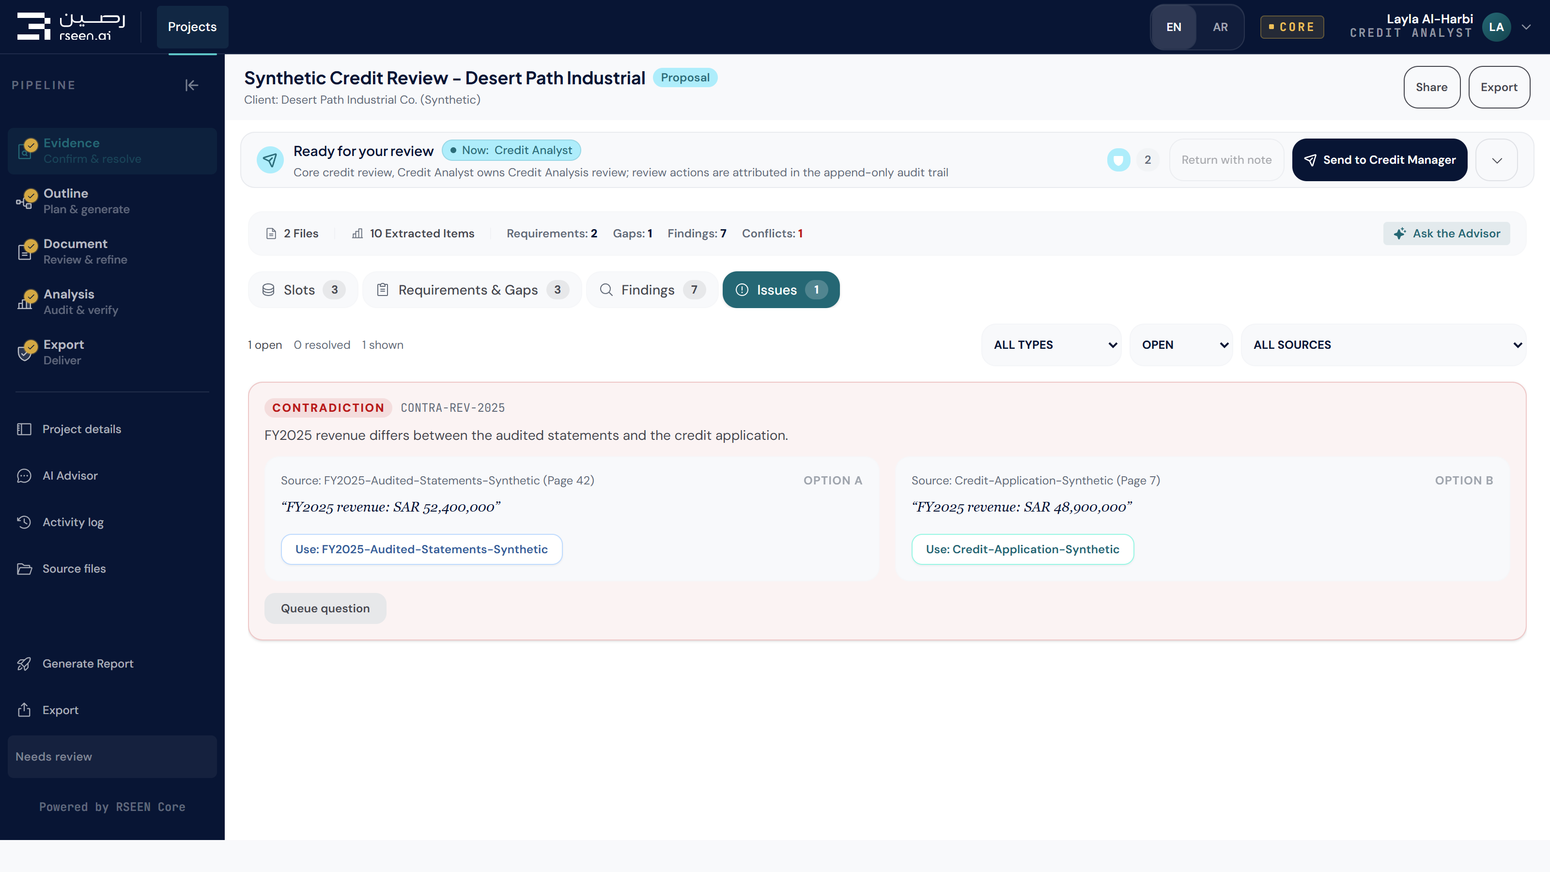
Task: Click the CONTRADICTION tag
Action: pyautogui.click(x=328, y=408)
